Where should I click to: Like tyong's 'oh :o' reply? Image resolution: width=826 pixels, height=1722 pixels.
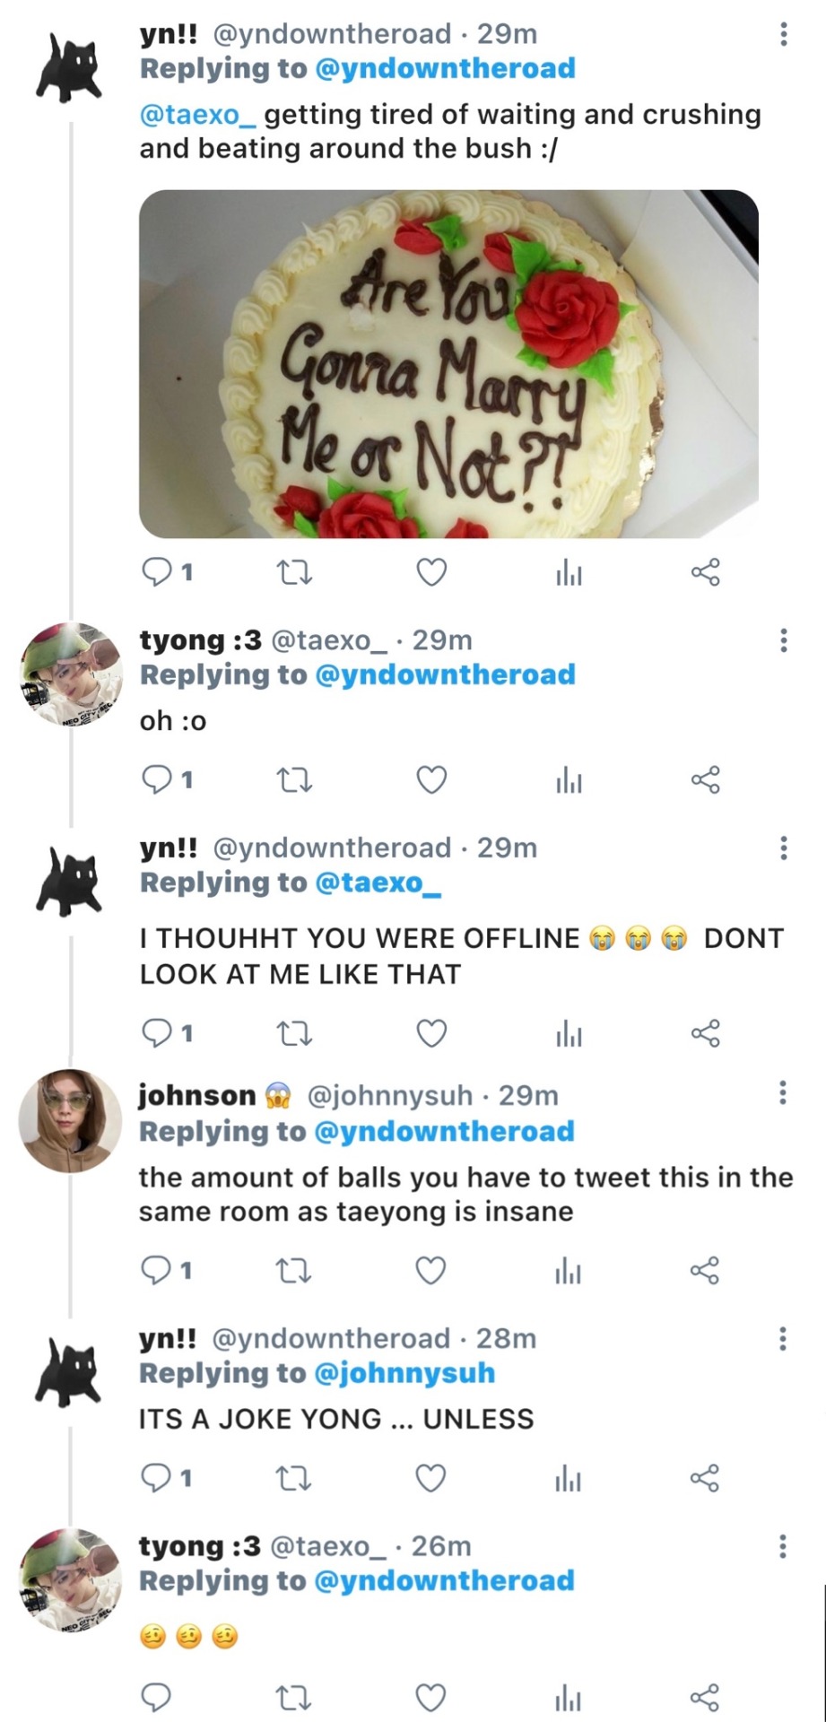(431, 780)
